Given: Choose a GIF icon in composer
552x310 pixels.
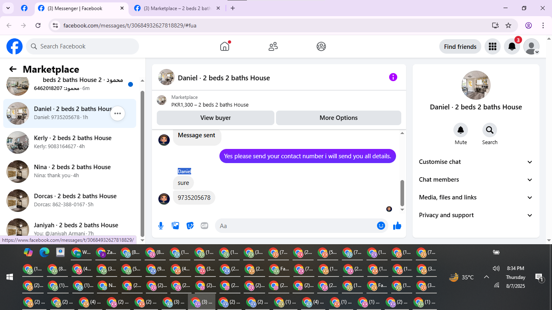Looking at the screenshot, I should 204,226.
